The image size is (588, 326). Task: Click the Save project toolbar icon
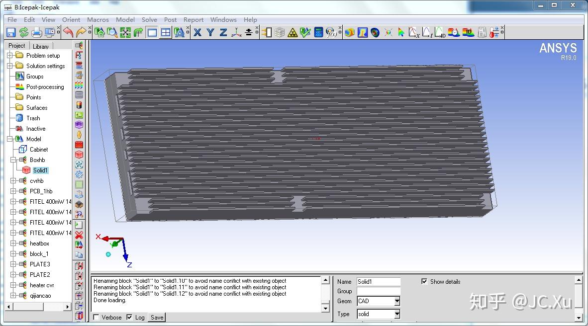(x=11, y=32)
